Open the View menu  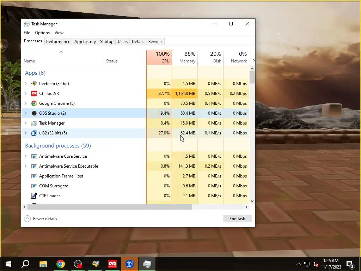(x=59, y=33)
